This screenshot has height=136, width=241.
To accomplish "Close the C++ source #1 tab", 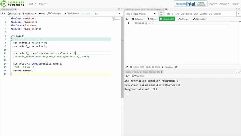I will (x=15, y=9).
